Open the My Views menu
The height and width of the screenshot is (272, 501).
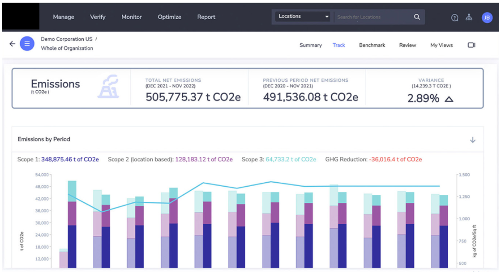(x=441, y=45)
